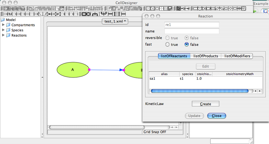Collapse the Model tree panel with splitter arrow
This screenshot has height=144, width=269.
coord(42,78)
